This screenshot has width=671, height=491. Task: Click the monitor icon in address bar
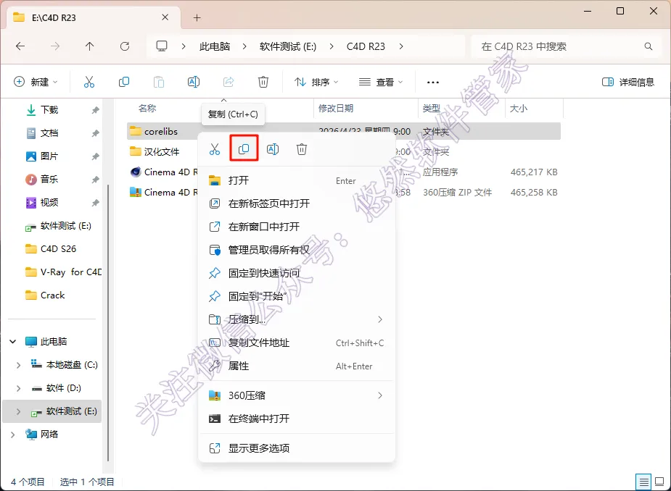[161, 46]
